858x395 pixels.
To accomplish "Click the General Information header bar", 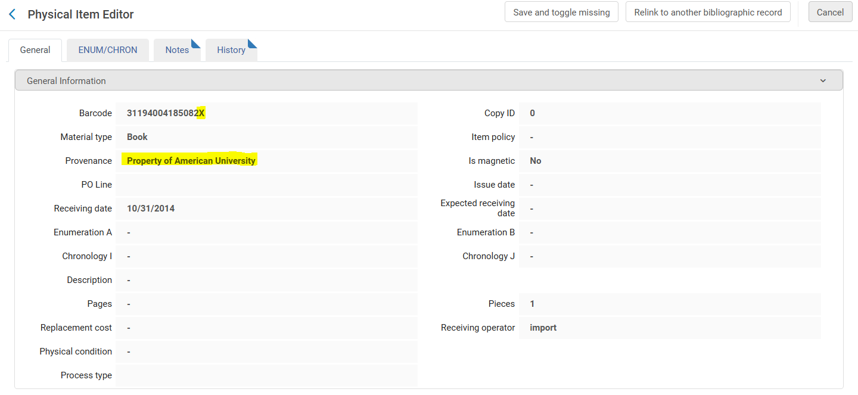I will (x=417, y=81).
